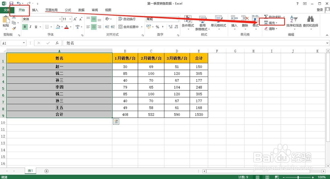330x179 pixels.
Task: Toggle Center horizontal alignment
Action: click(94, 27)
